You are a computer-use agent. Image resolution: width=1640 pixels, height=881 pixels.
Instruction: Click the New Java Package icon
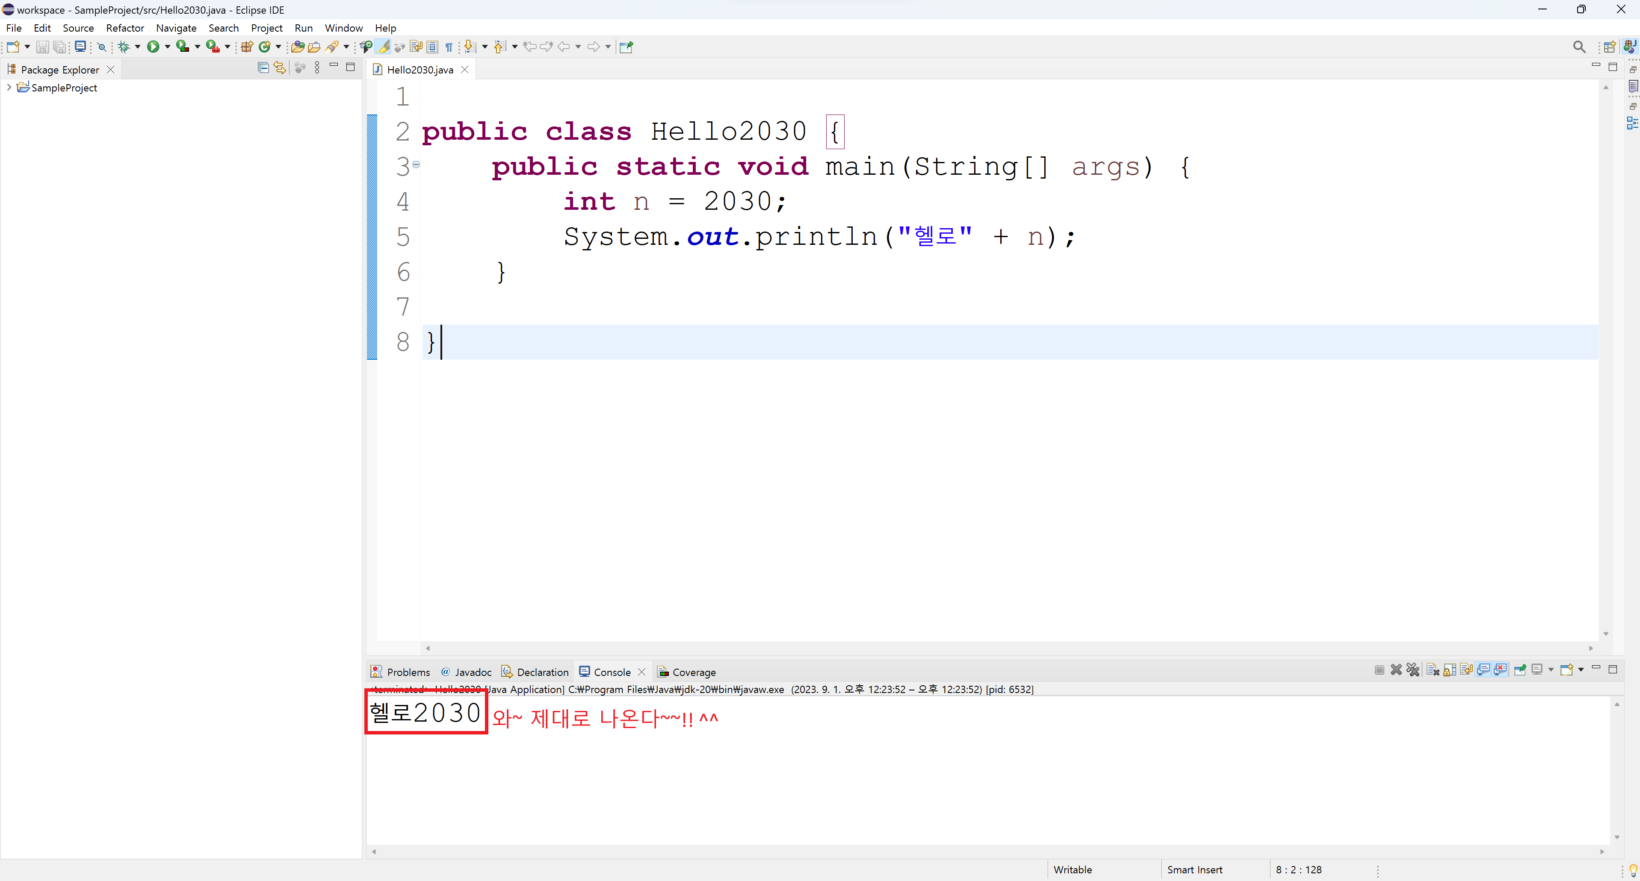(x=247, y=47)
